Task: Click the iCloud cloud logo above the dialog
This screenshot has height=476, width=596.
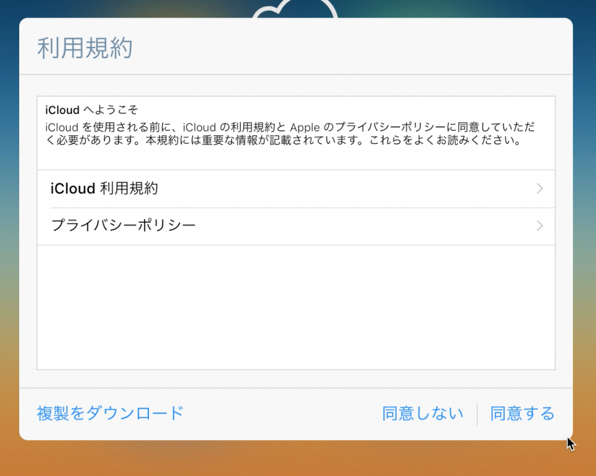Action: 295,9
